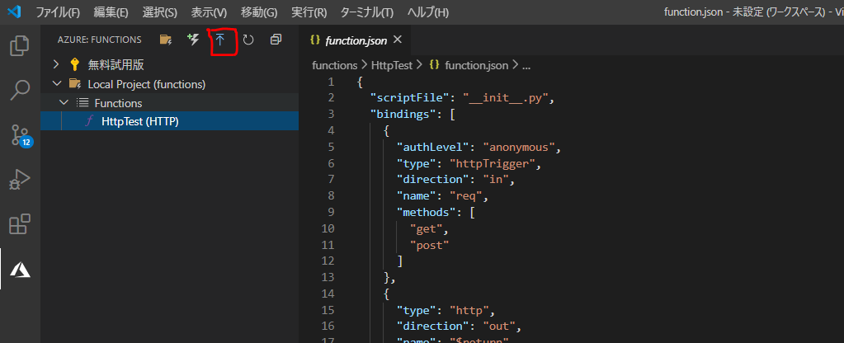Click the HttpTest breadcrumb segment

[x=391, y=66]
